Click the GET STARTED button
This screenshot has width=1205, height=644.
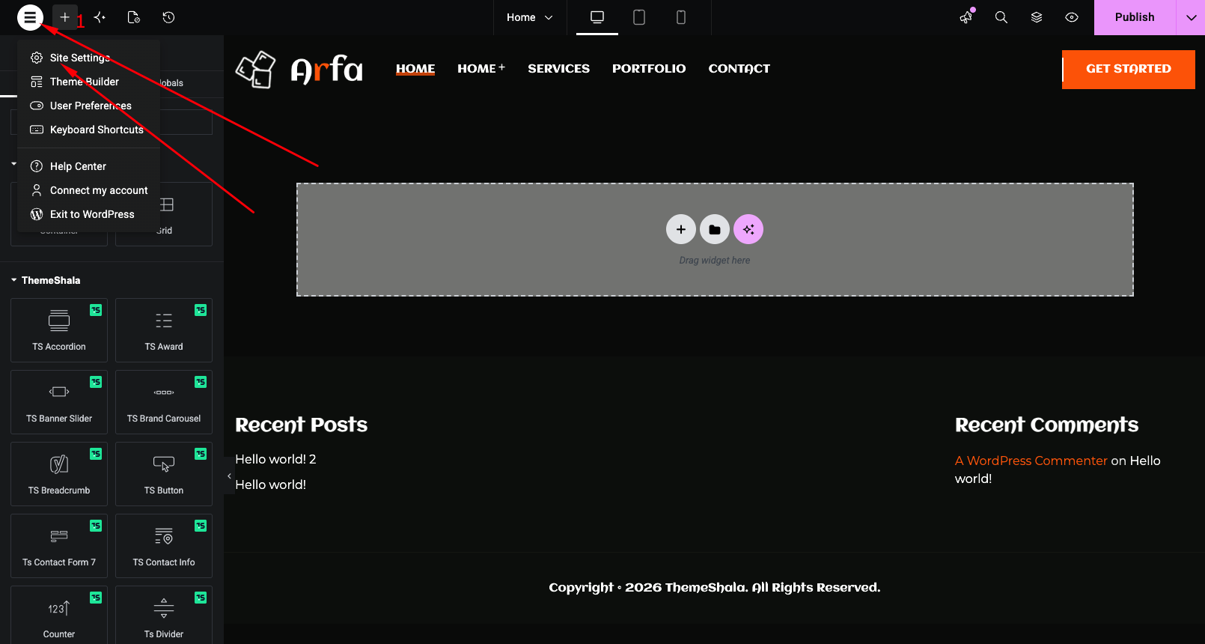[x=1129, y=69]
